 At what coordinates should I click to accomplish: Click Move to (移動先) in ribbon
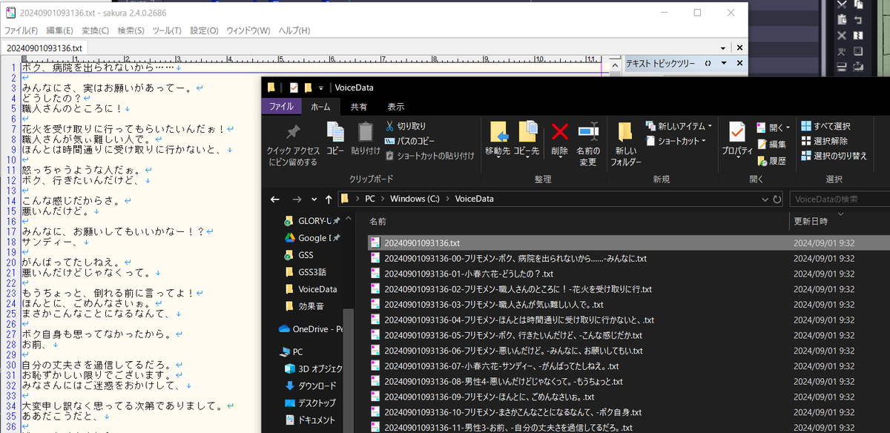point(497,139)
